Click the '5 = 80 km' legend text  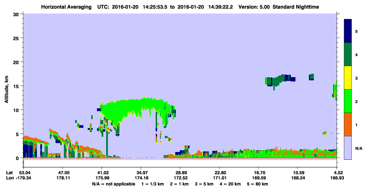pyautogui.click(x=258, y=184)
